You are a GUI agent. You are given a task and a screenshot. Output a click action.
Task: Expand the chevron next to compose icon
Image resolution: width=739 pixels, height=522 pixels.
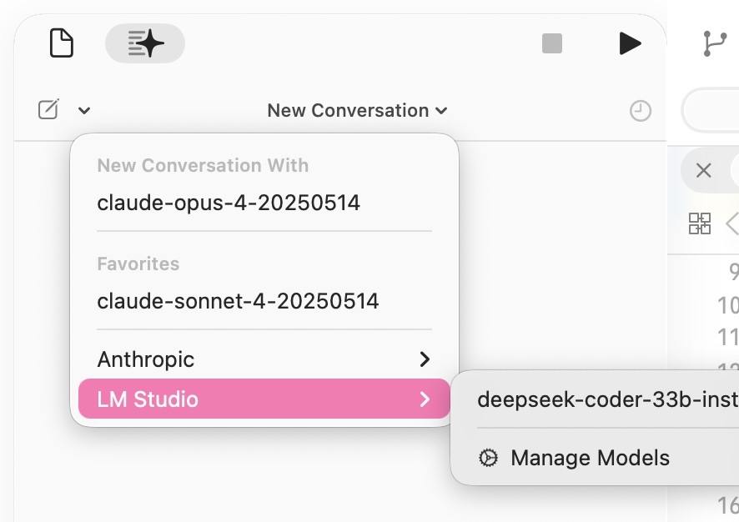pos(84,111)
